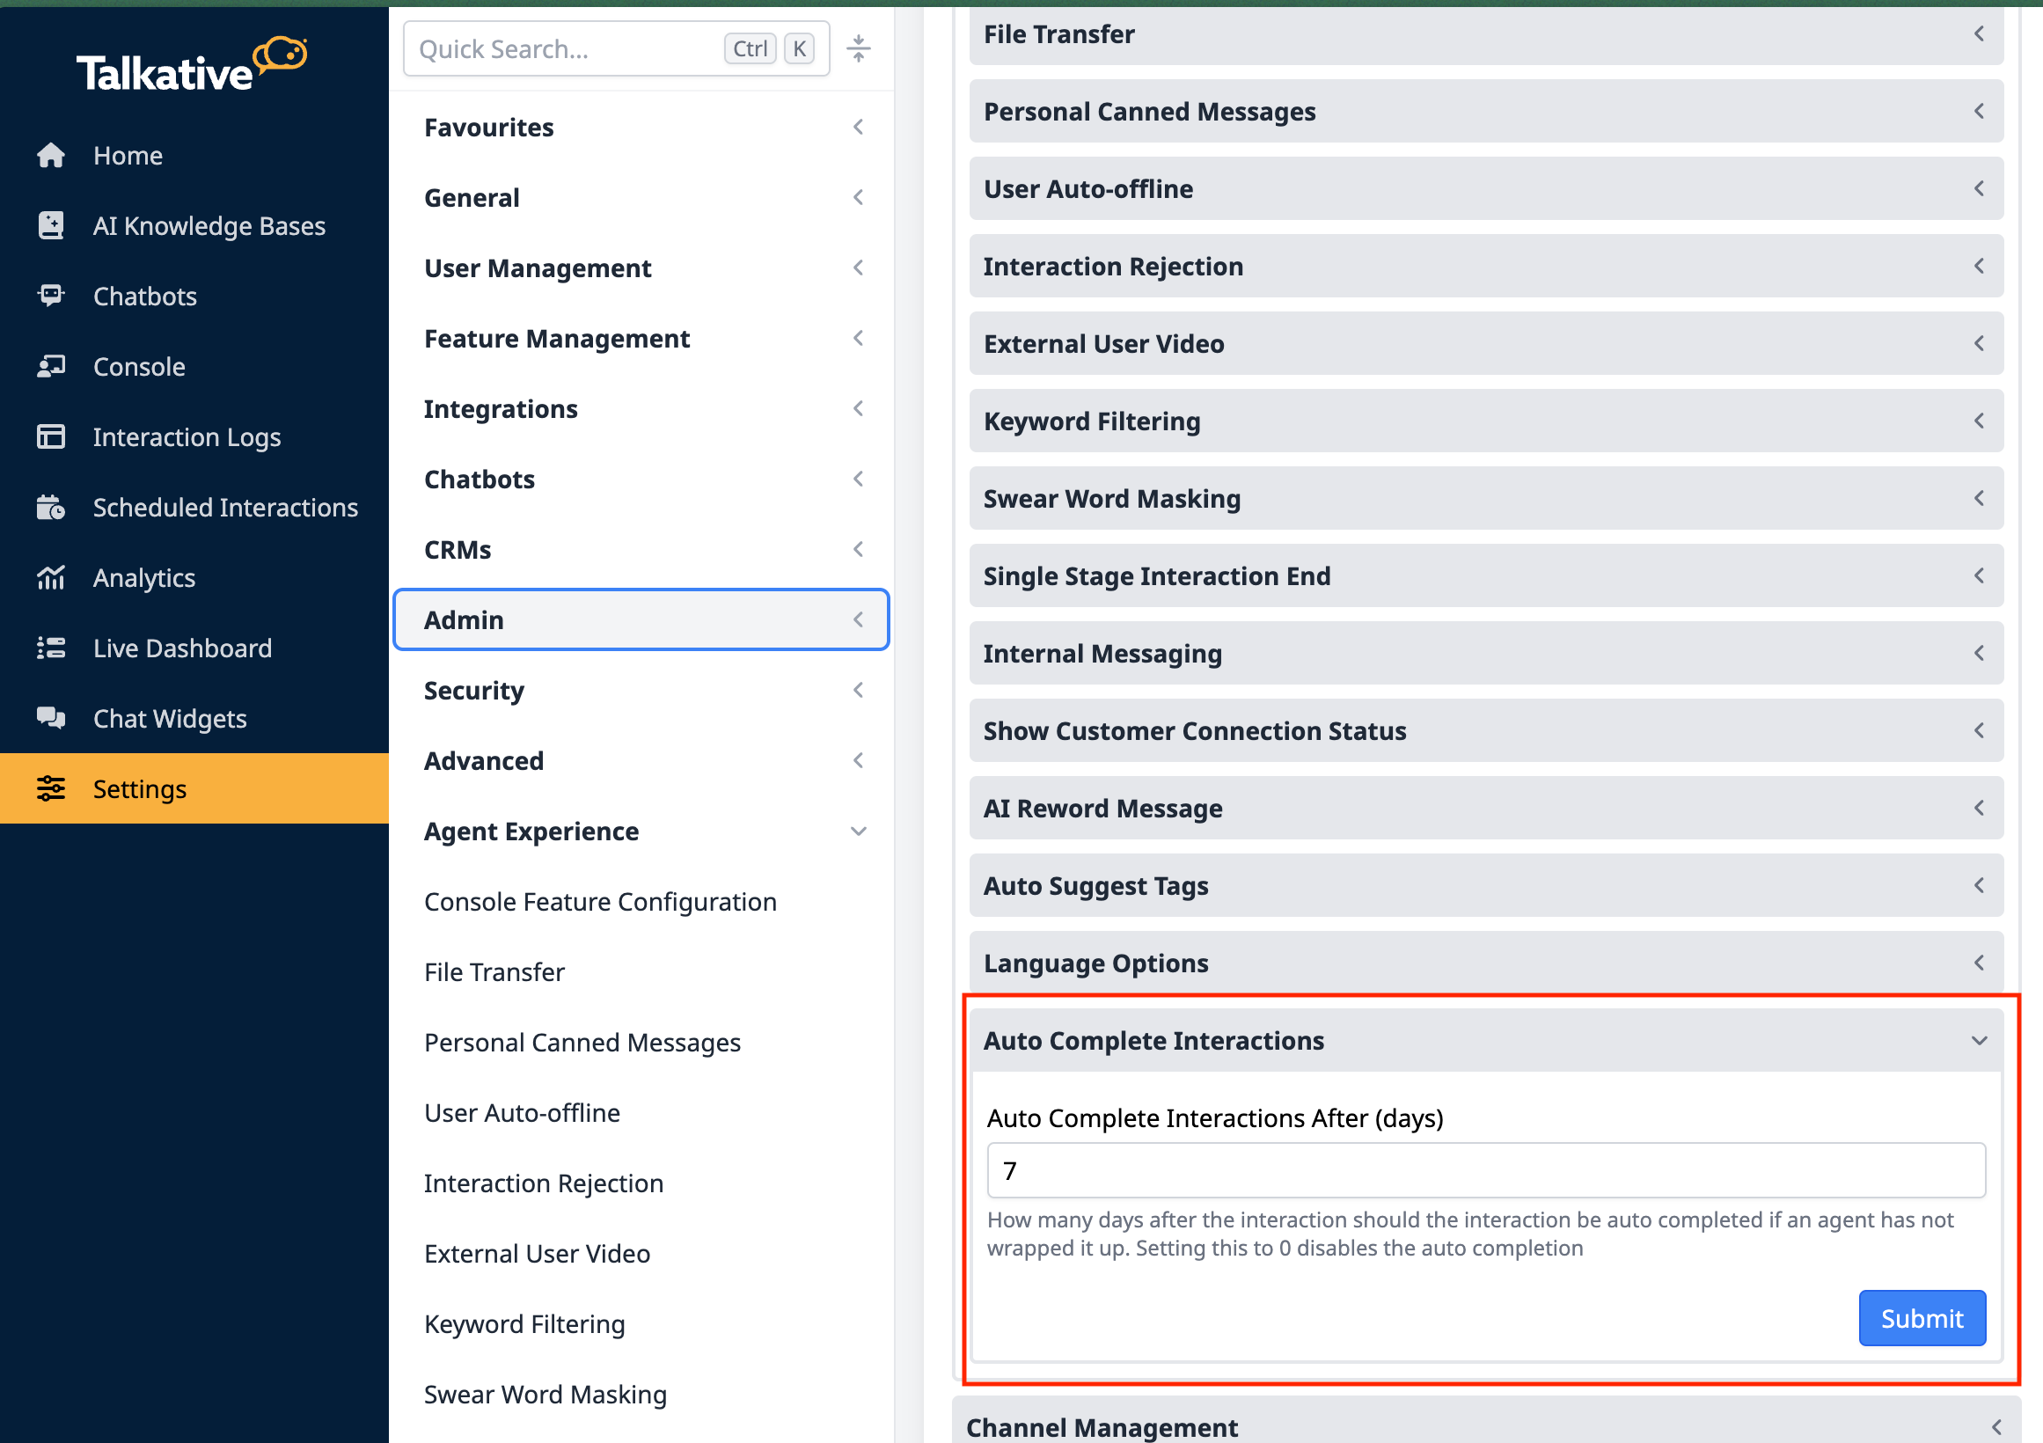Open the Console icon
The height and width of the screenshot is (1443, 2043).
(x=51, y=366)
